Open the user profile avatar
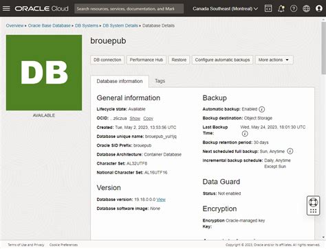Image resolution: width=326 pixels, height=249 pixels. pos(319,9)
